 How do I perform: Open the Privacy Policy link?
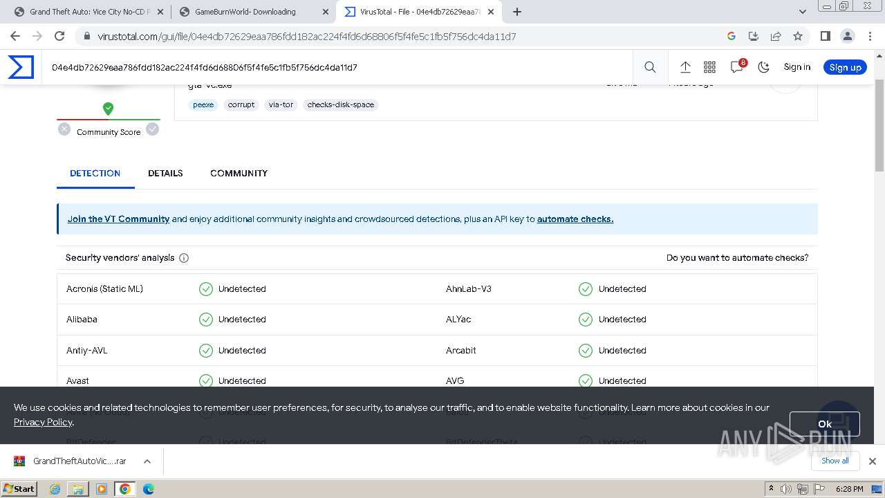43,422
